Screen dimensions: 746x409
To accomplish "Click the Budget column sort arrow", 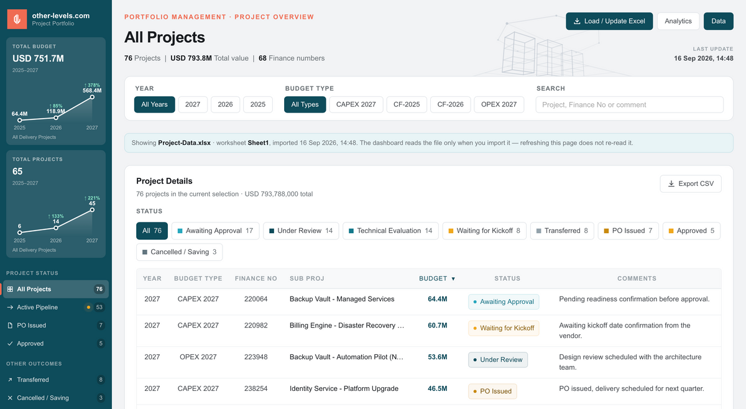I will coord(453,278).
